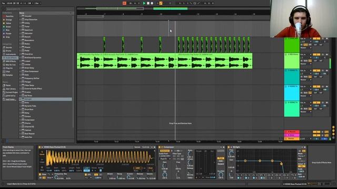337x189 pixels.
Task: Expand the Utility device folder
Action: tap(20, 23)
